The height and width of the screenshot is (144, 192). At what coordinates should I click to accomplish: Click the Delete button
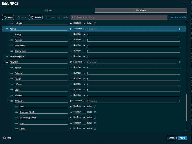pos(36,17)
